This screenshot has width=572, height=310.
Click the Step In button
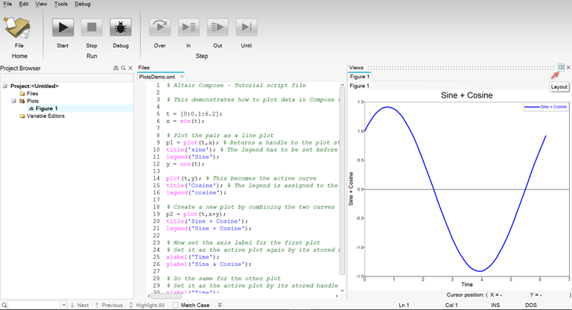[188, 28]
